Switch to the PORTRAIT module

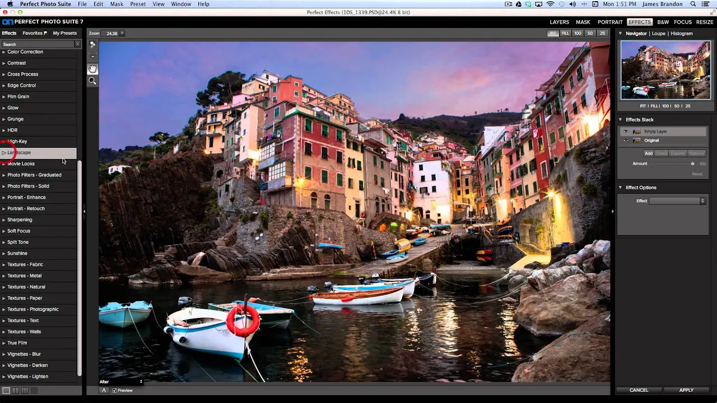(610, 22)
